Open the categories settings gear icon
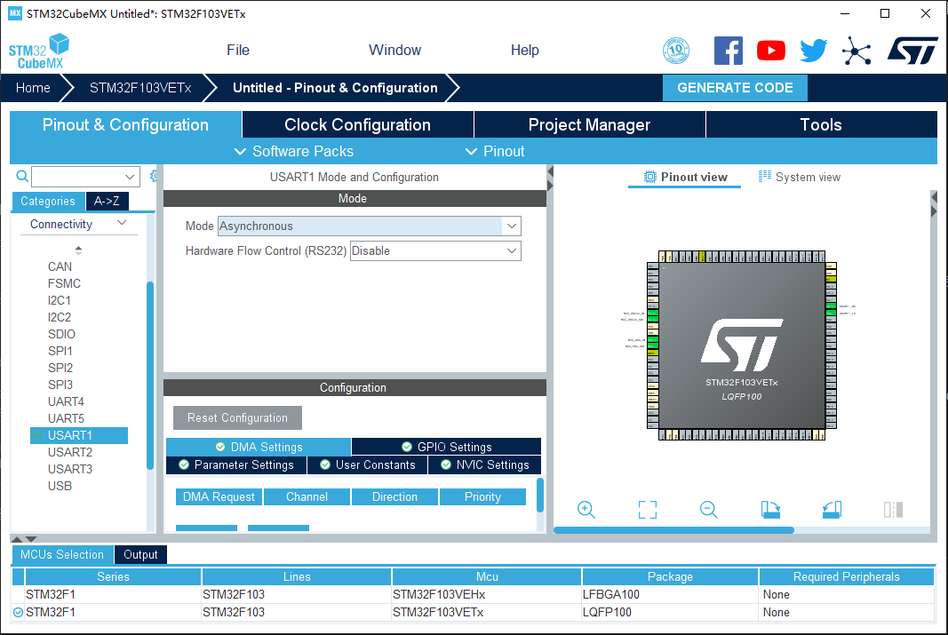948x635 pixels. (154, 176)
